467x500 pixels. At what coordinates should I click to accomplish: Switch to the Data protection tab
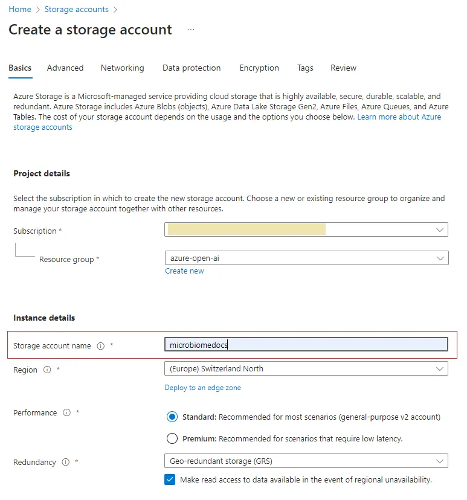pos(192,68)
